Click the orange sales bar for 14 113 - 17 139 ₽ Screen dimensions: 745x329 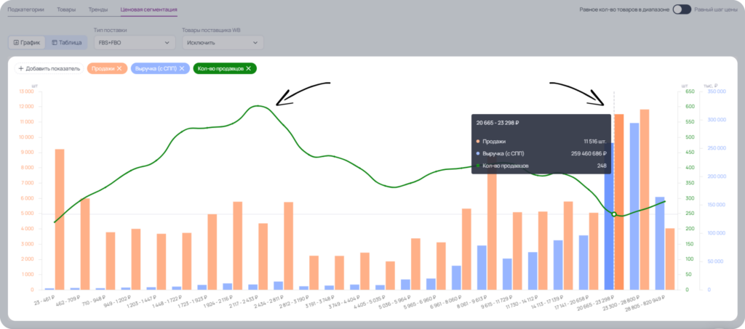[568, 245]
